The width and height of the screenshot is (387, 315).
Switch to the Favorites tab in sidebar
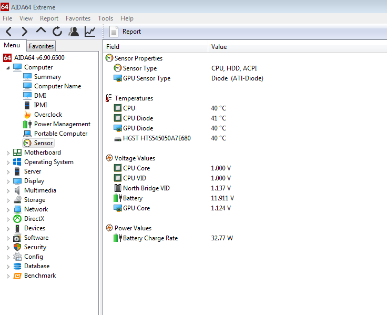[x=41, y=46]
